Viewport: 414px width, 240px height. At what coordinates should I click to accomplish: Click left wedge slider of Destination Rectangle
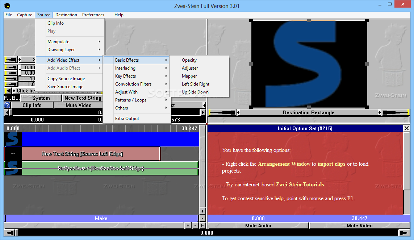[x=223, y=113]
